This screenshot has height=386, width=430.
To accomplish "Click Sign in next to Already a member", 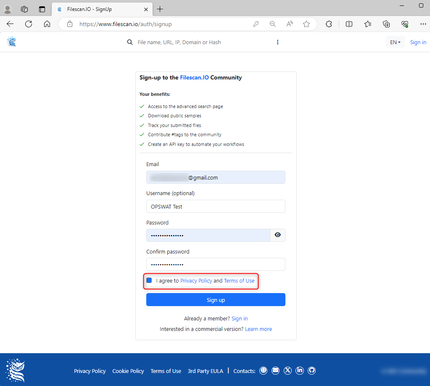I will click(240, 318).
